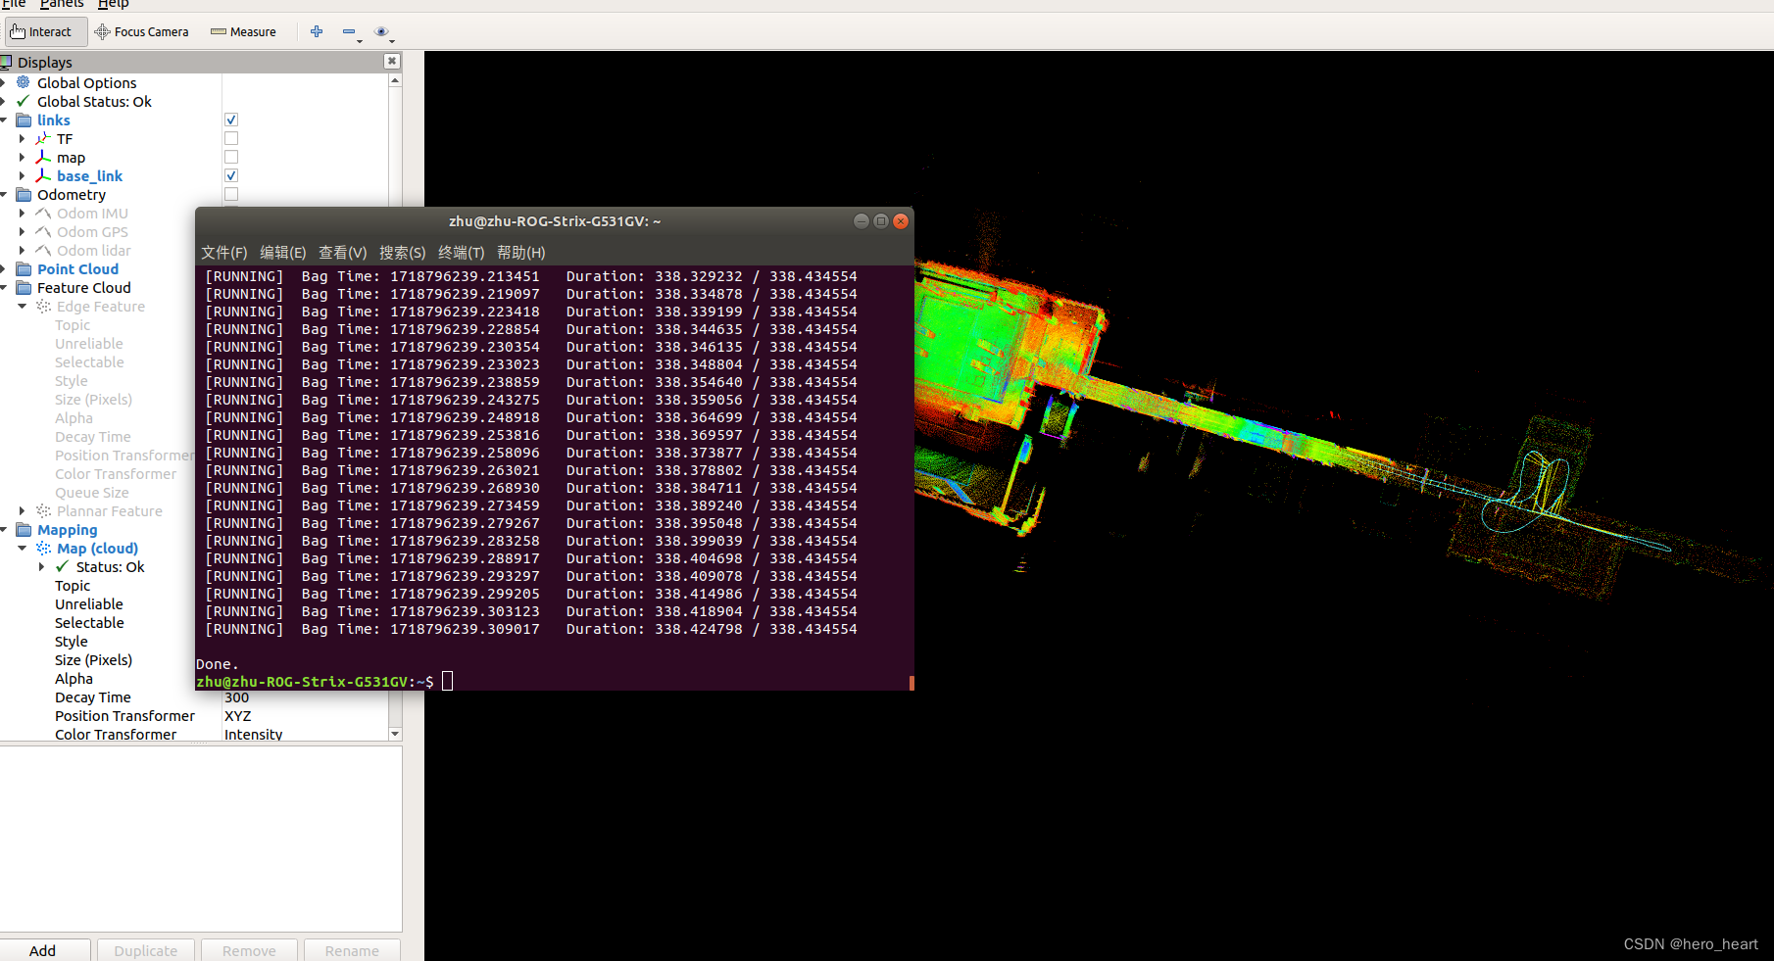Click the TF axes icon under links
The image size is (1774, 961).
pyautogui.click(x=43, y=138)
